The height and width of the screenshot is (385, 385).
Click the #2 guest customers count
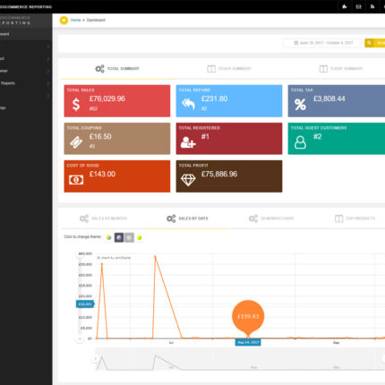click(x=317, y=136)
